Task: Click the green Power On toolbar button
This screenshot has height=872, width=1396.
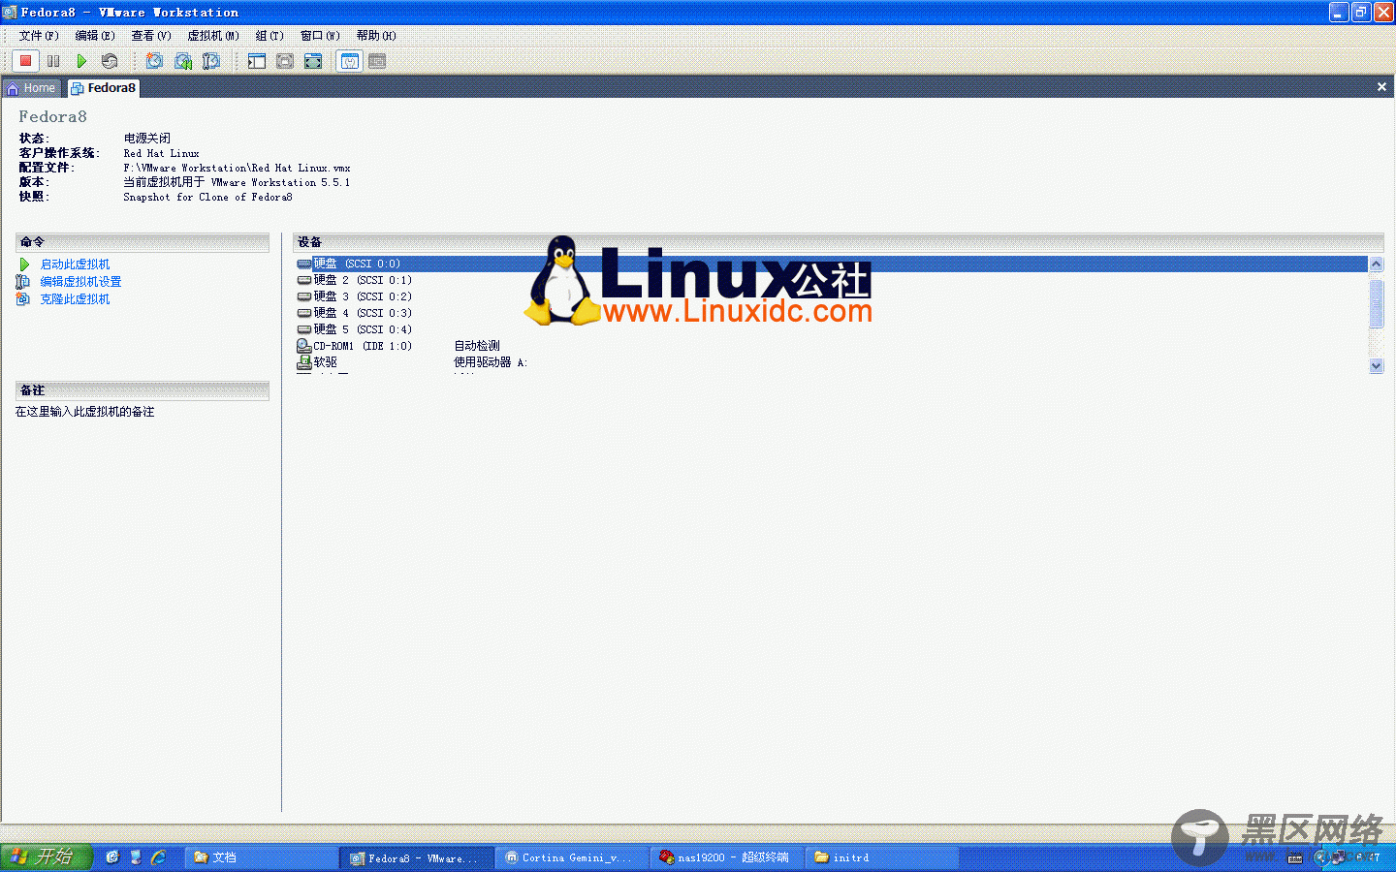Action: [x=81, y=61]
